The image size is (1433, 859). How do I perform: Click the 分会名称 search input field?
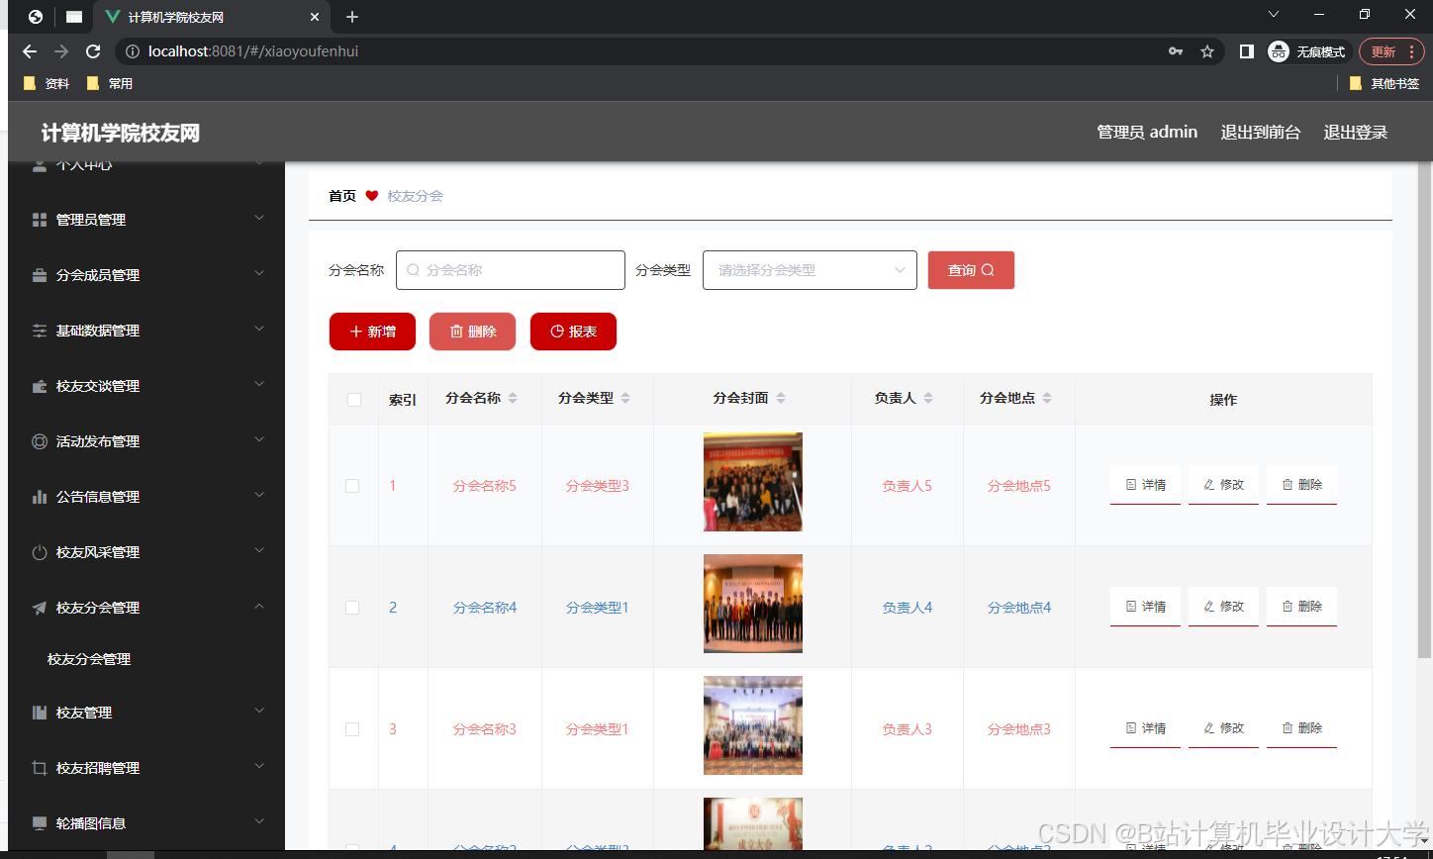(x=511, y=270)
